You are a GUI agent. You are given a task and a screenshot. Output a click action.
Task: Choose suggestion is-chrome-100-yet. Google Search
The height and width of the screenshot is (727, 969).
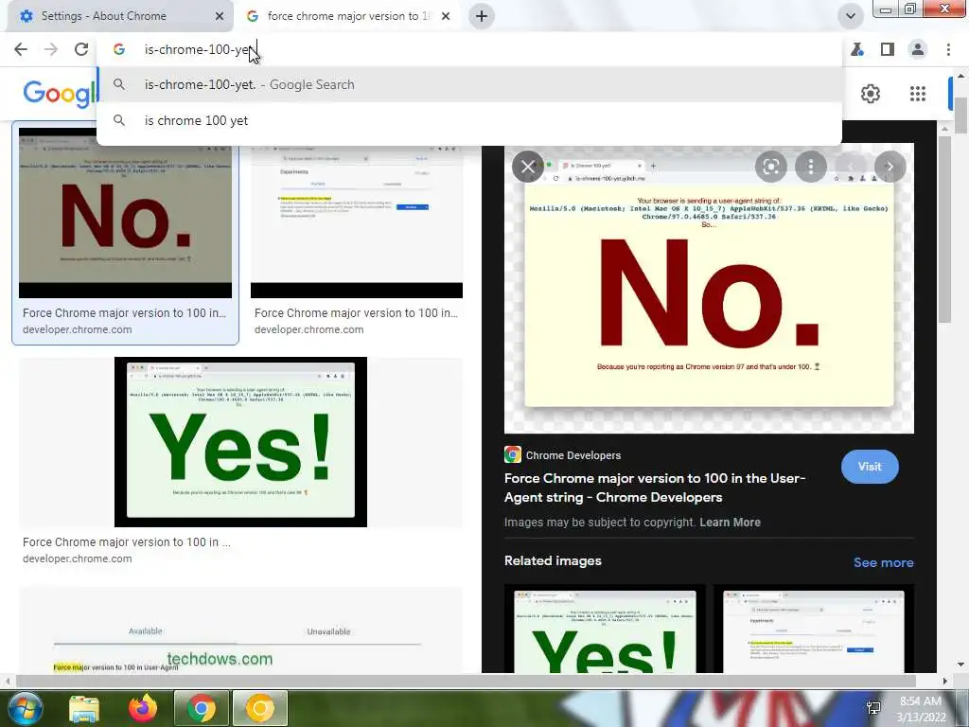pos(469,84)
